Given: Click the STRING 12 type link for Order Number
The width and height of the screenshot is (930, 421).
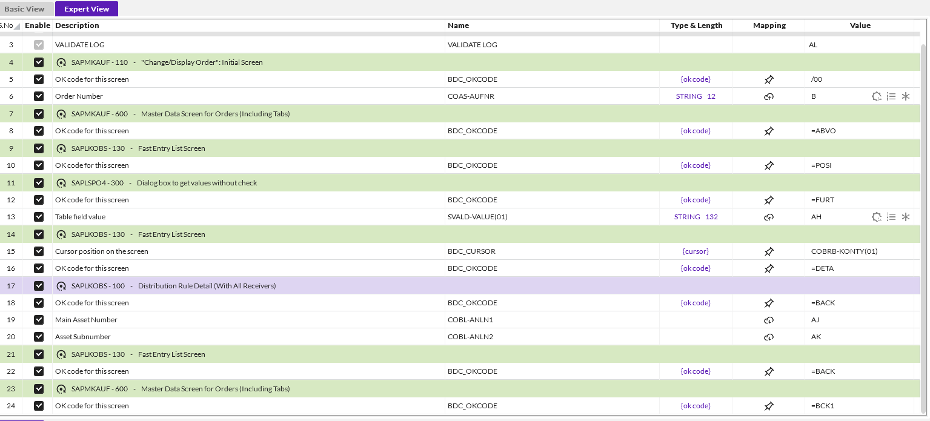Looking at the screenshot, I should [x=696, y=96].
